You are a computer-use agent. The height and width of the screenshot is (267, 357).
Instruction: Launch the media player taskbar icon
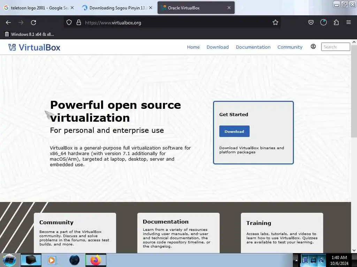pyautogui.click(x=52, y=260)
